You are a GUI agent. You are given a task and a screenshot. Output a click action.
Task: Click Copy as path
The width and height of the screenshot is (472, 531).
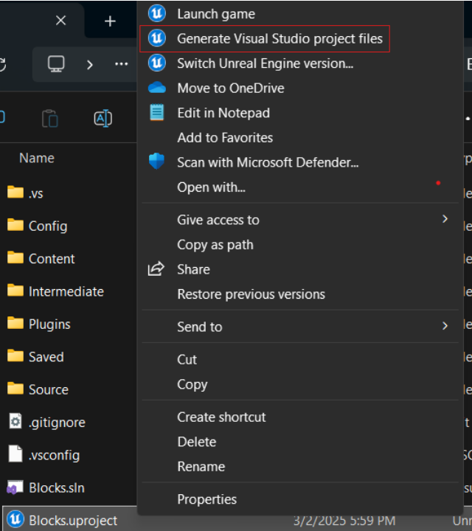click(x=215, y=245)
